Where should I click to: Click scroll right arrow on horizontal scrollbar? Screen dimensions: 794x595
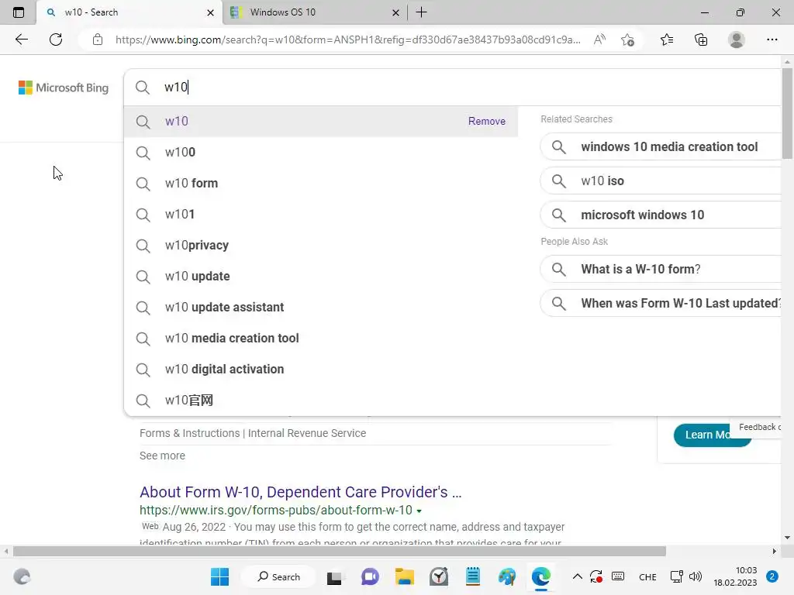[x=774, y=551]
